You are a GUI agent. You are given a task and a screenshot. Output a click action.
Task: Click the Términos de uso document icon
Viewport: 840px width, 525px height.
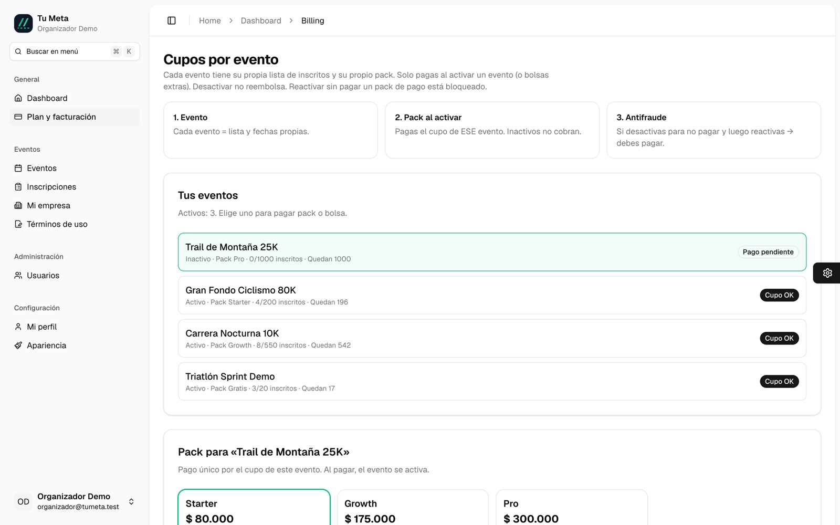pos(18,224)
